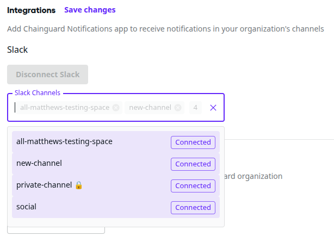Select all-matthews-testing-space option in dropdown
The width and height of the screenshot is (334, 236).
(116, 141)
